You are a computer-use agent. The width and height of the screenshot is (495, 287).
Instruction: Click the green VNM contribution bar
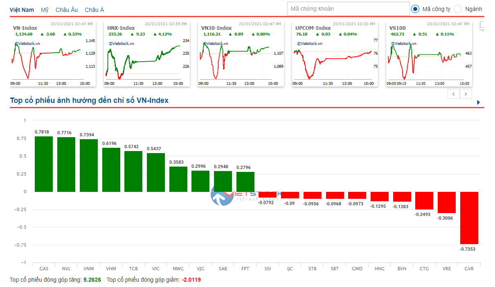(x=89, y=165)
